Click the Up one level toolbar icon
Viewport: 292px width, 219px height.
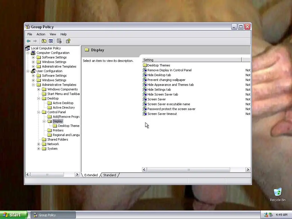44,41
